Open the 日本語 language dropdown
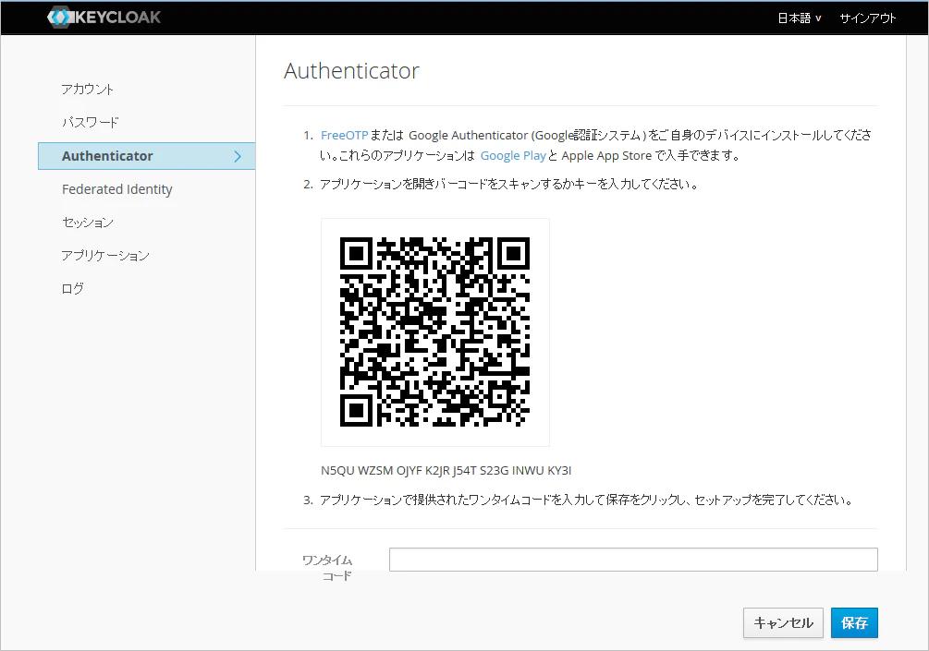Screen dimensions: 929x651 800,18
